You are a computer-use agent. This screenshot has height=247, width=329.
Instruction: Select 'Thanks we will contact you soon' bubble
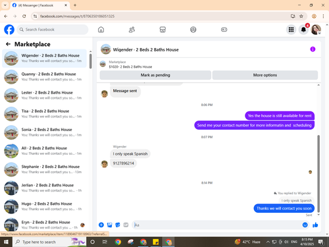coord(284,208)
